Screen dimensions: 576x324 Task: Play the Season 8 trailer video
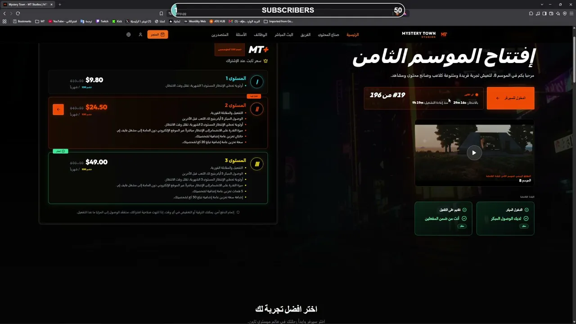pyautogui.click(x=474, y=153)
